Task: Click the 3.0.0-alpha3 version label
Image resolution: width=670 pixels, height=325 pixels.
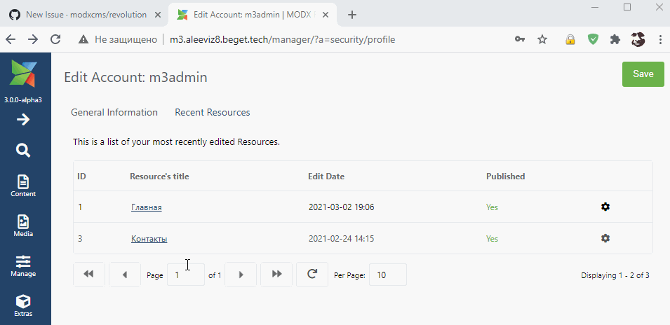Action: point(23,100)
